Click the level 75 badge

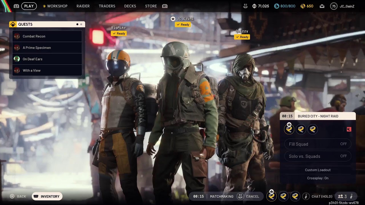334,6
